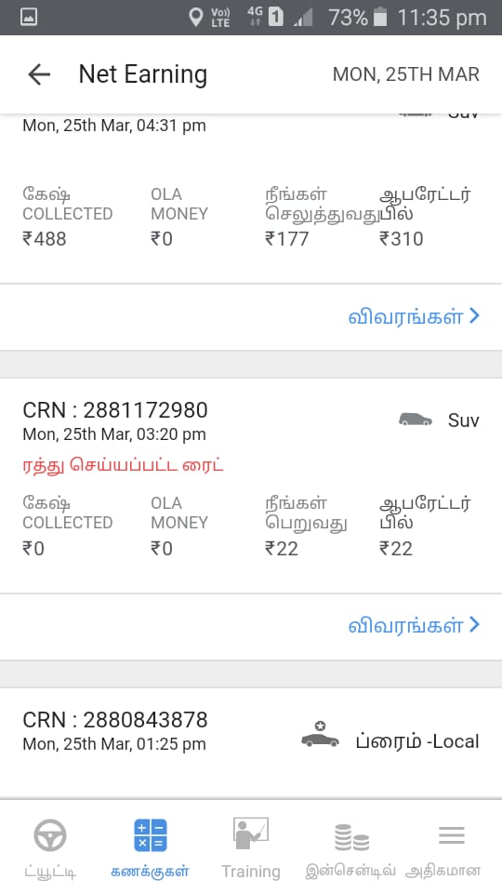Tap the back arrow next to Net Earning

pyautogui.click(x=39, y=74)
